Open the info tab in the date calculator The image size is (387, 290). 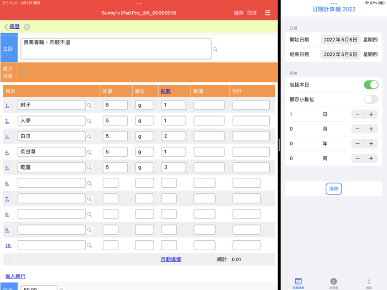click(x=369, y=283)
